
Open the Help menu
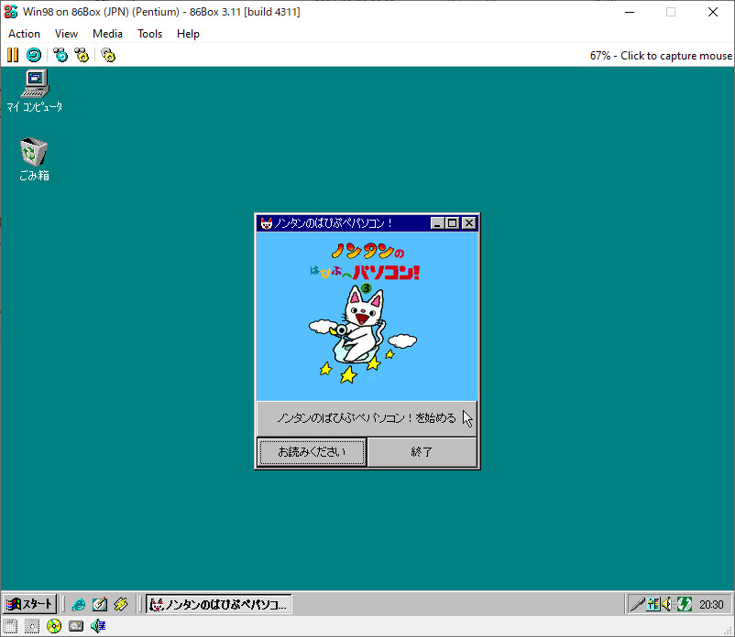[188, 34]
